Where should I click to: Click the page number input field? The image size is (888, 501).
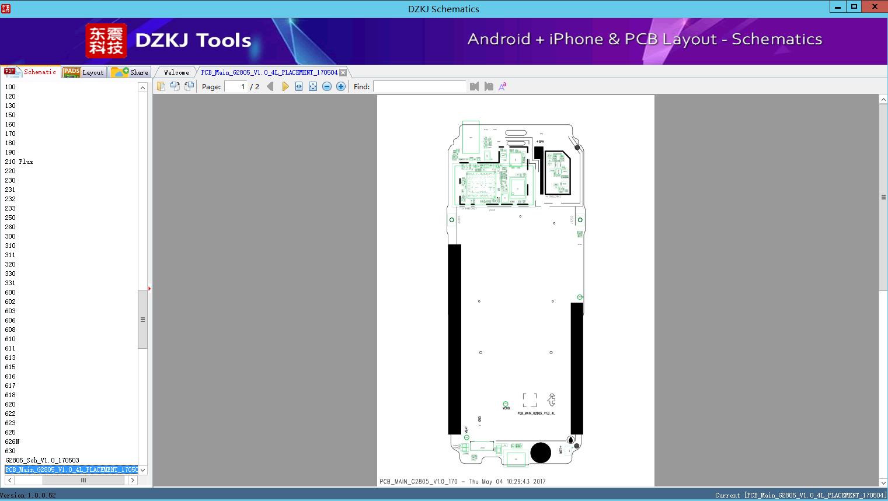(236, 86)
